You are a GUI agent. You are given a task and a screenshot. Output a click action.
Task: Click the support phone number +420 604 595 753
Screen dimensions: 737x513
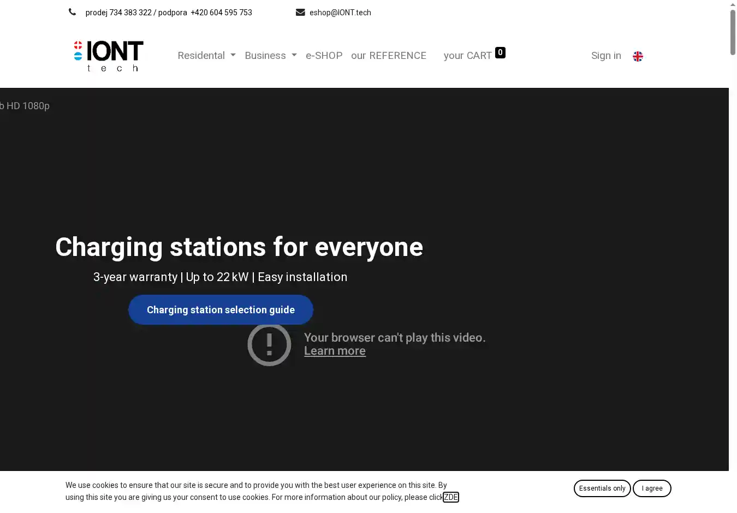coord(221,13)
